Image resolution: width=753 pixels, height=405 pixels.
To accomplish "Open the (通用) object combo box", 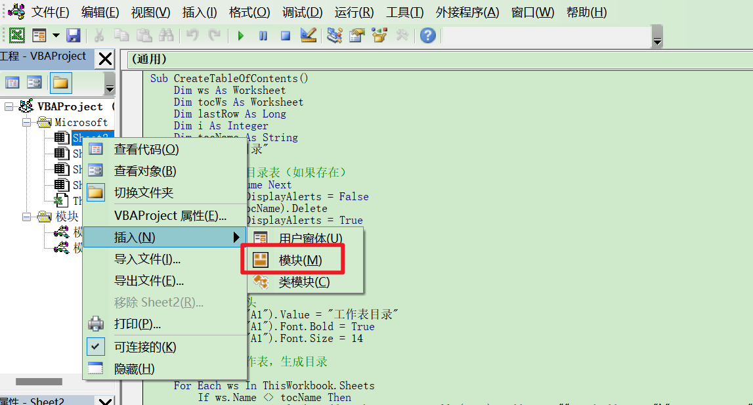I will tap(439, 59).
